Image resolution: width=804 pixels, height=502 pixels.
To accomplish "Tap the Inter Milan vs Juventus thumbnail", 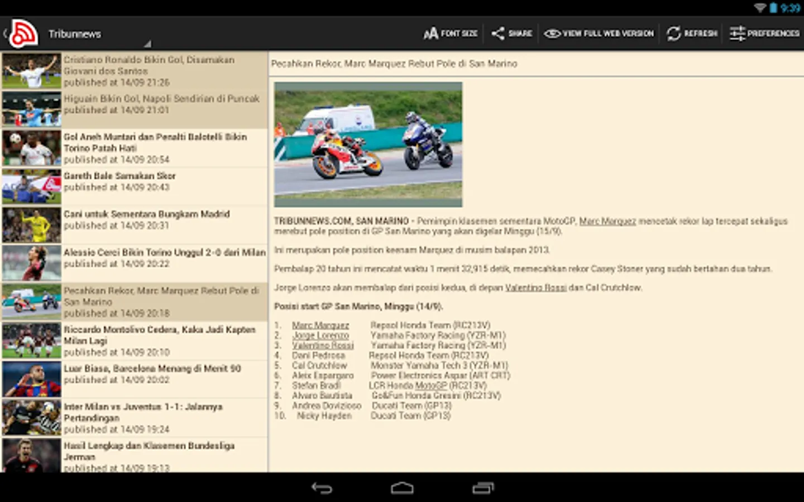I will click(31, 417).
